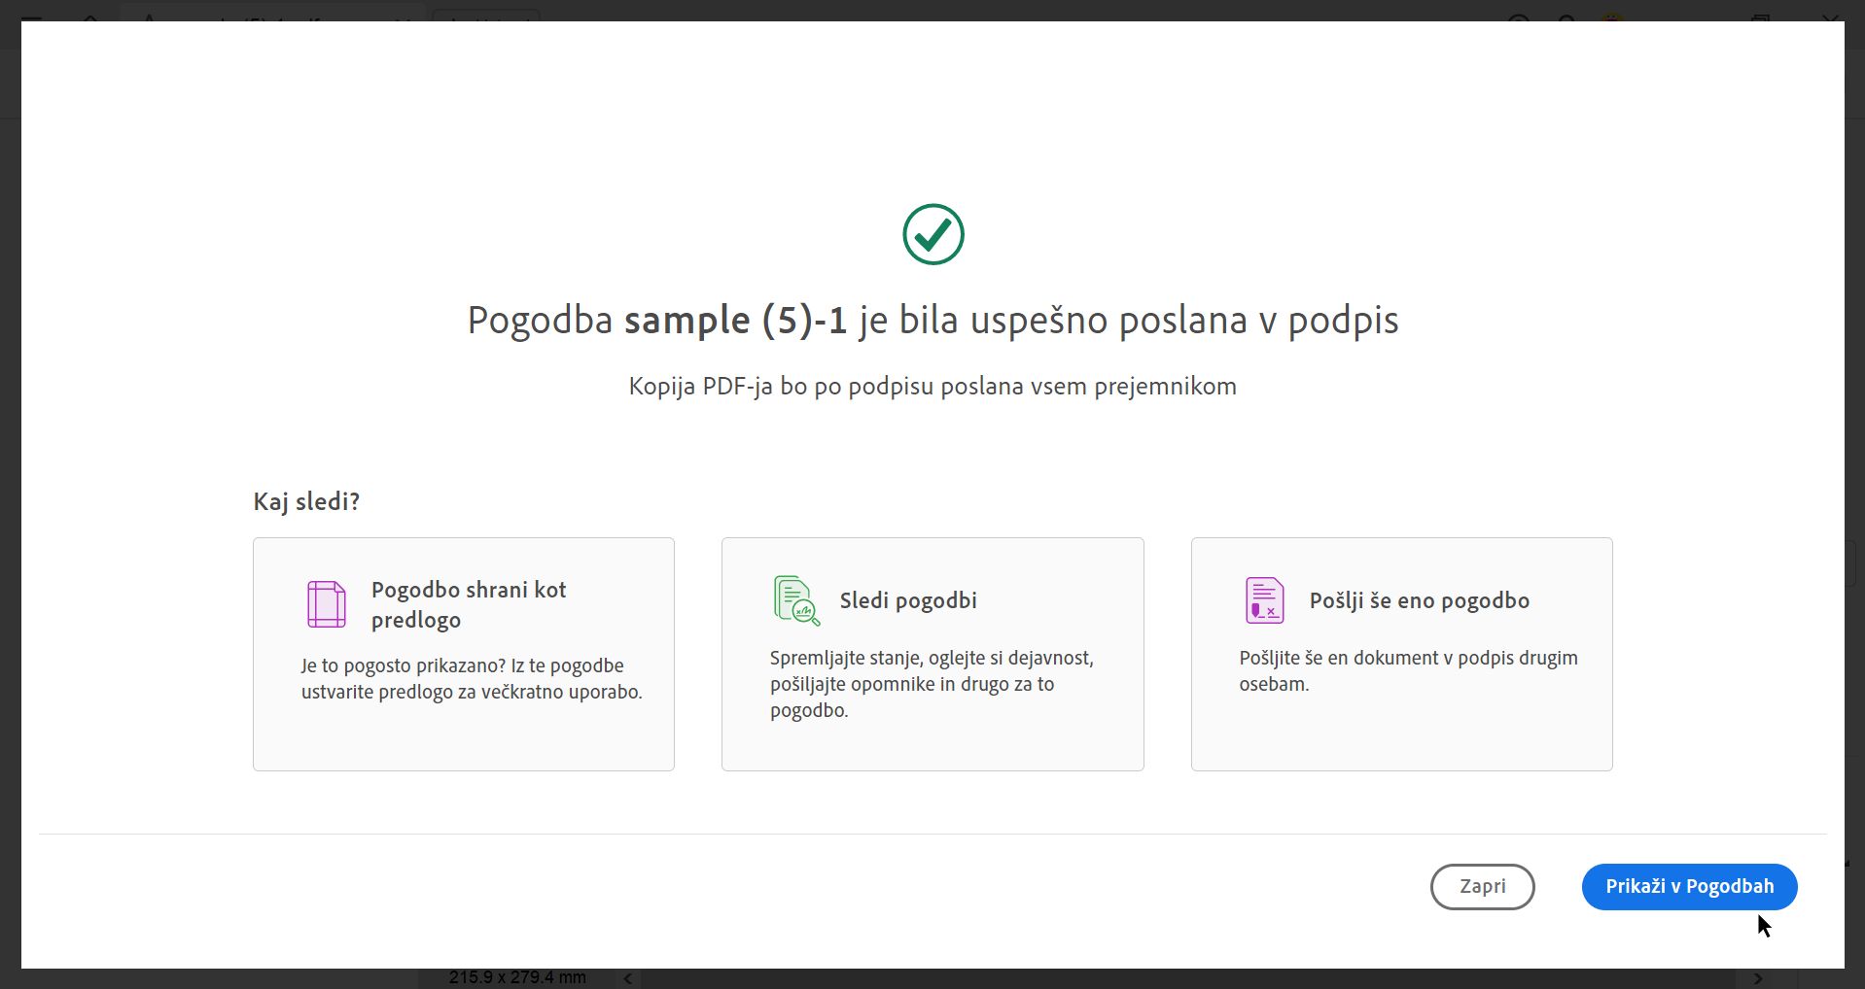Select the 'Pogodbo shrani kot predlogo' card
This screenshot has height=989, width=1865.
click(x=463, y=653)
